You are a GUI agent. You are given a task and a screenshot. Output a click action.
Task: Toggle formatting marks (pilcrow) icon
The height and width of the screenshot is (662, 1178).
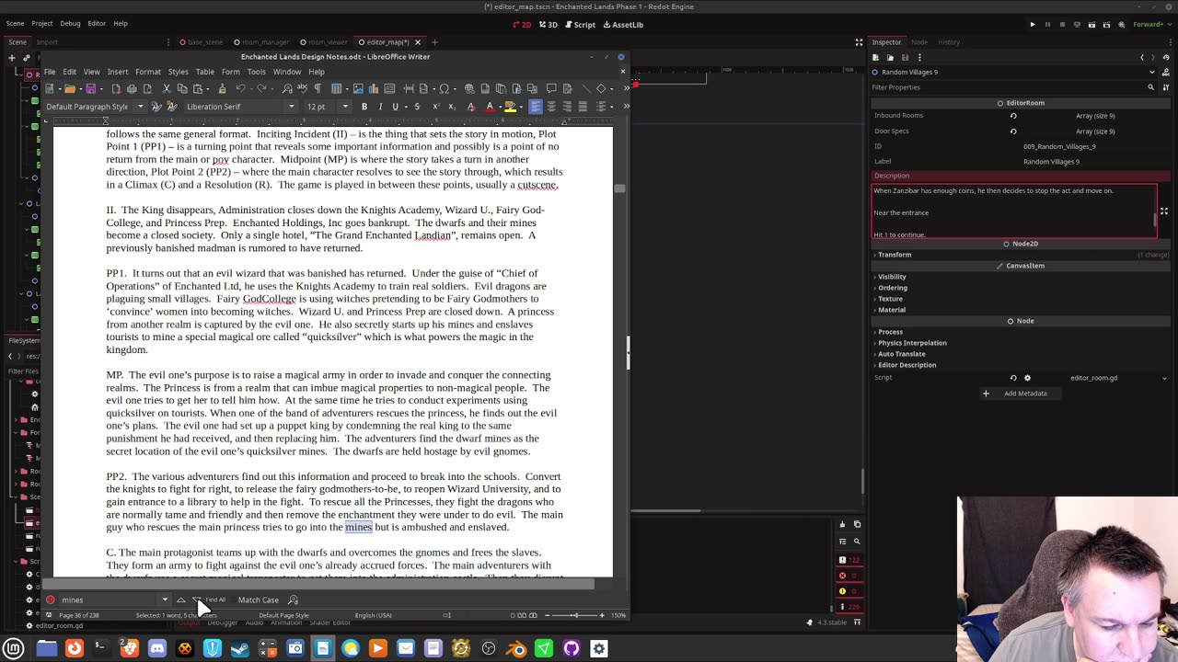point(318,88)
